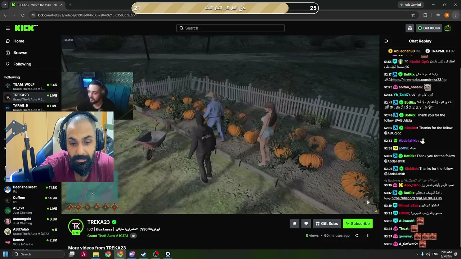The width and height of the screenshot is (461, 259).
Task: Open the Kick hamburger sidebar menu
Action: point(8,28)
